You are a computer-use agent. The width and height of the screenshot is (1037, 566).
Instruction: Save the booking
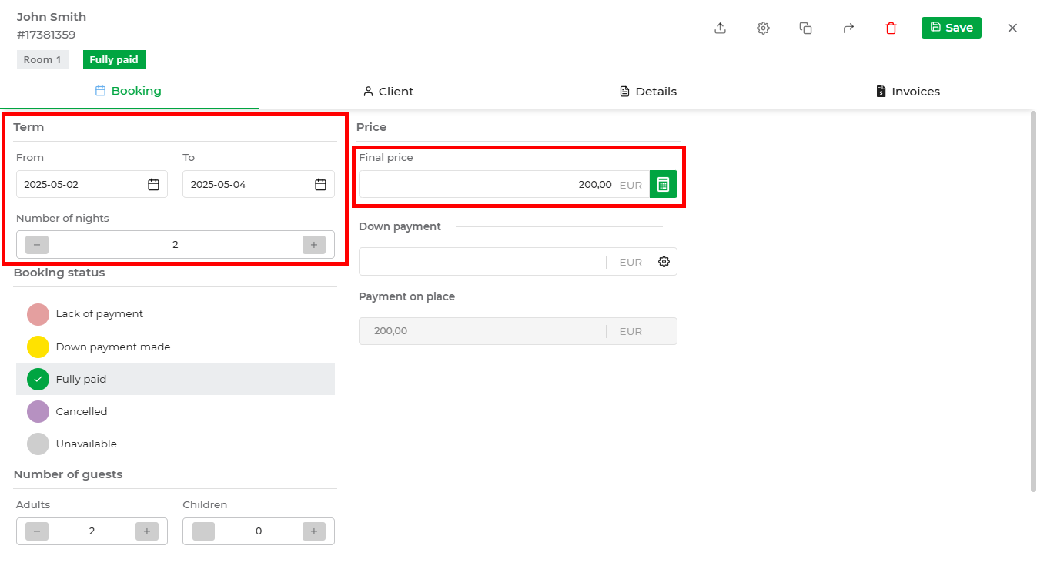pos(951,28)
